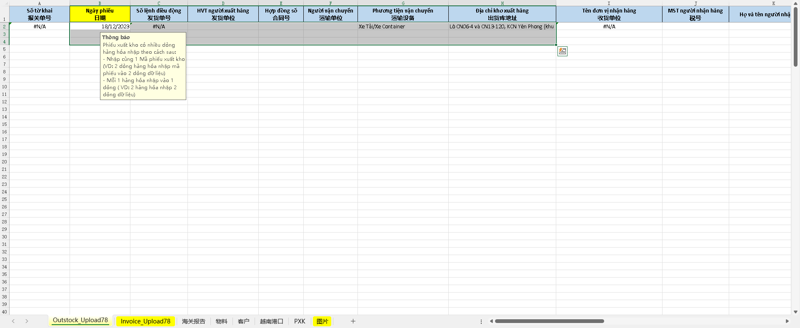
Task: Click the vertical scrollbar's down arrow
Action: coord(795,312)
